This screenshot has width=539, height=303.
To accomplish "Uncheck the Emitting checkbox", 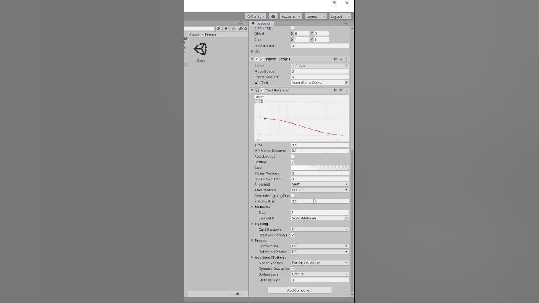I will pos(293,162).
